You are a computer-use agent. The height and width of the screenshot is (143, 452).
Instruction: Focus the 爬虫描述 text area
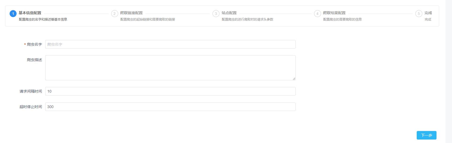pos(170,68)
